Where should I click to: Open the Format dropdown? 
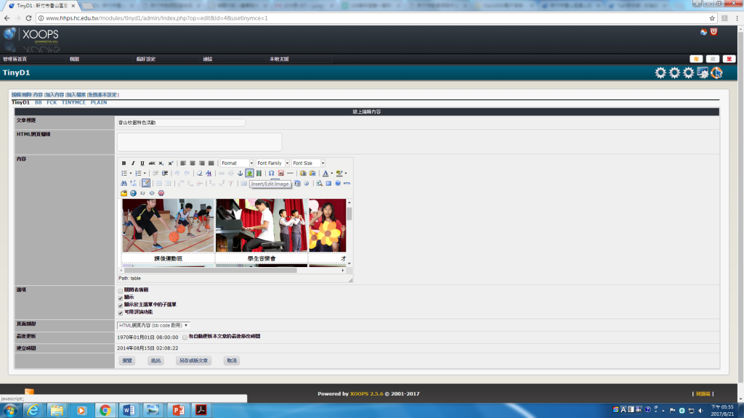237,163
